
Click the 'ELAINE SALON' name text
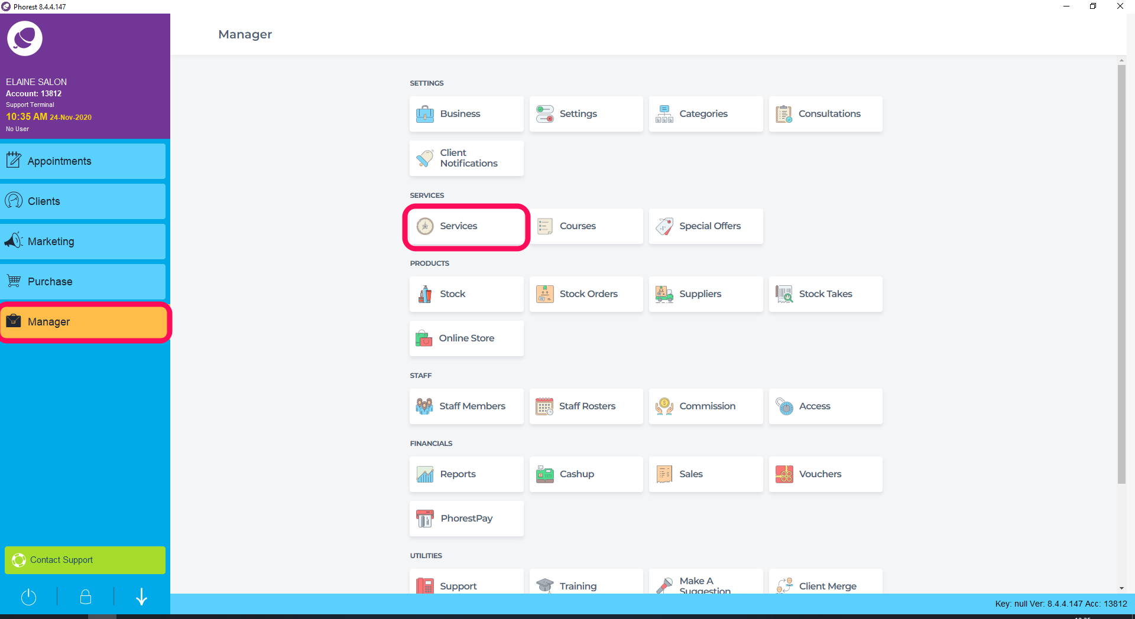(x=37, y=82)
